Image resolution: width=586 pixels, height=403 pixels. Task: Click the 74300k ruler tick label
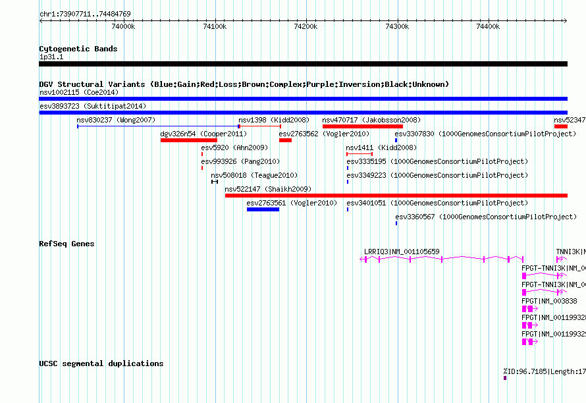click(x=397, y=26)
